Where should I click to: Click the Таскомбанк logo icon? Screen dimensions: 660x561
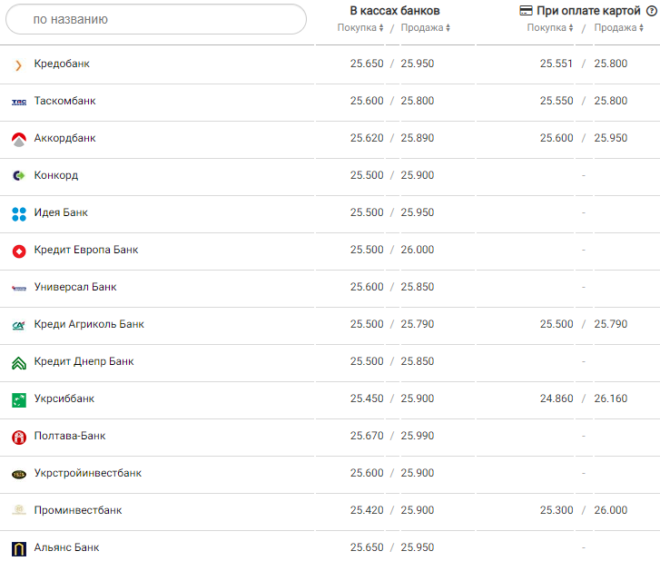(19, 102)
